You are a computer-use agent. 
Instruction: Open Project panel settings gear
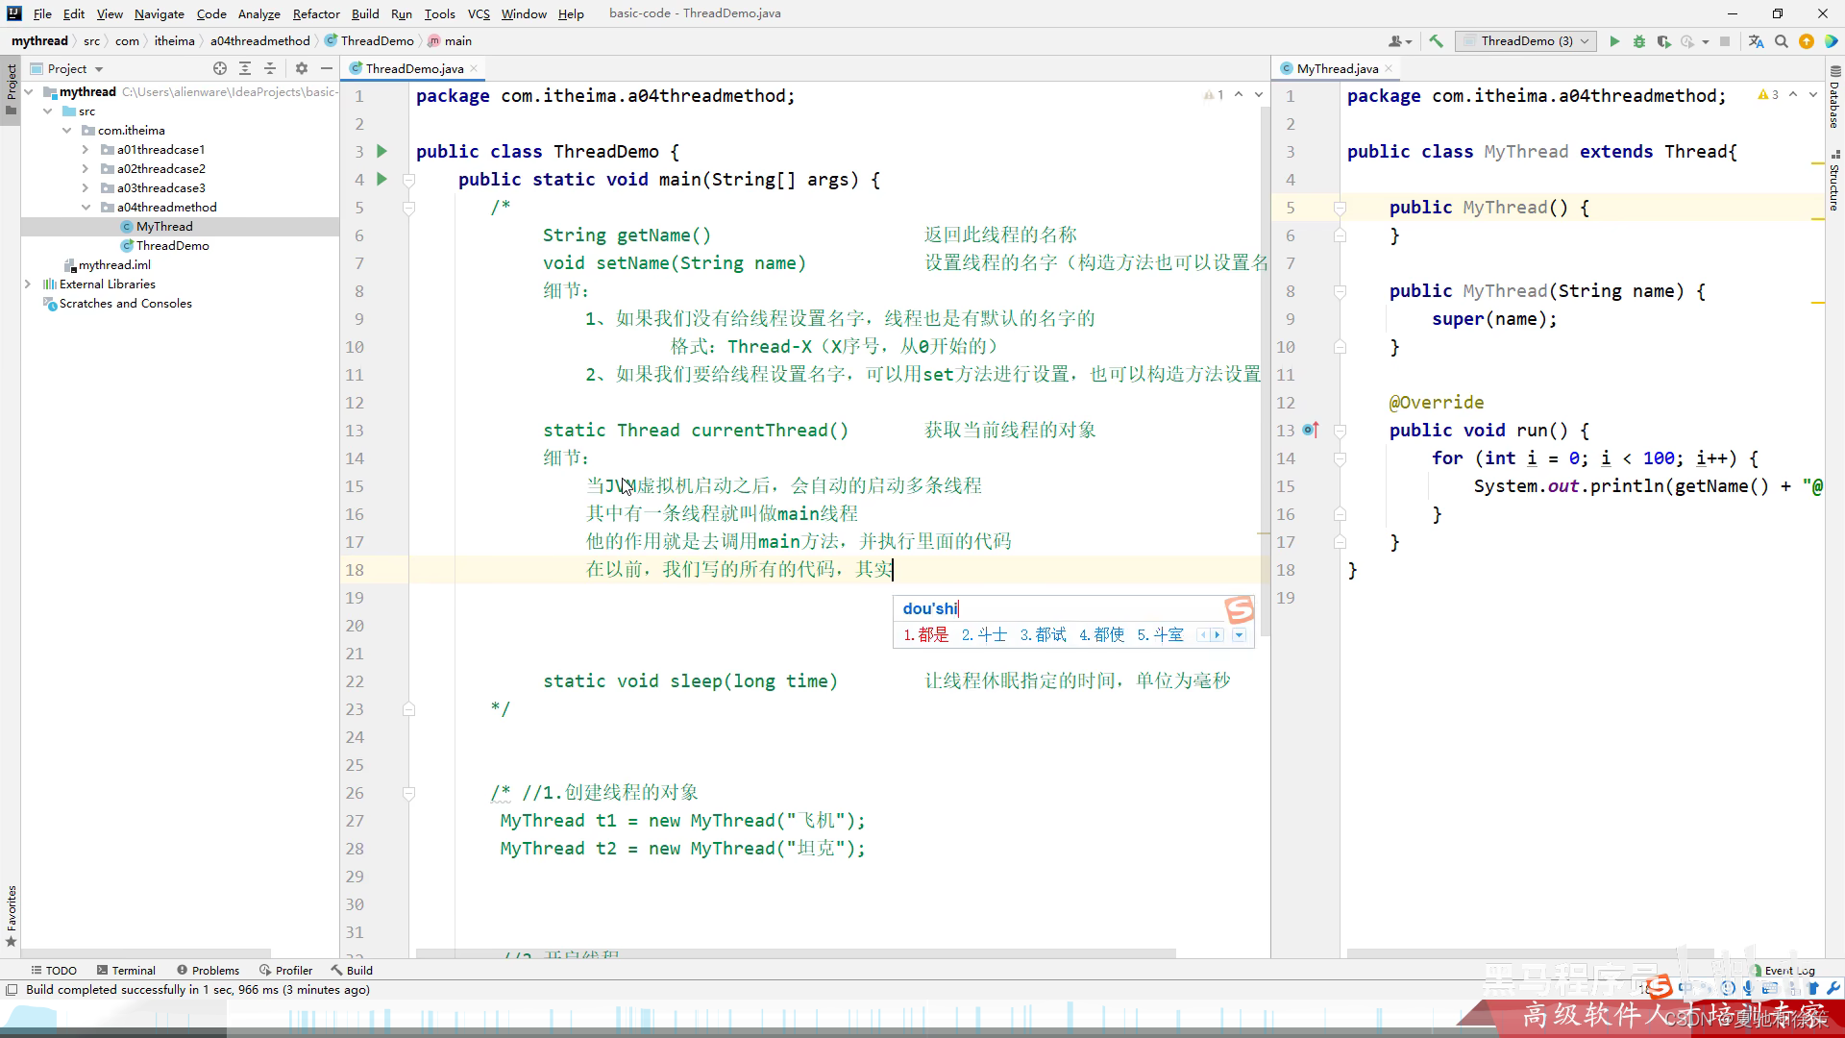[302, 68]
